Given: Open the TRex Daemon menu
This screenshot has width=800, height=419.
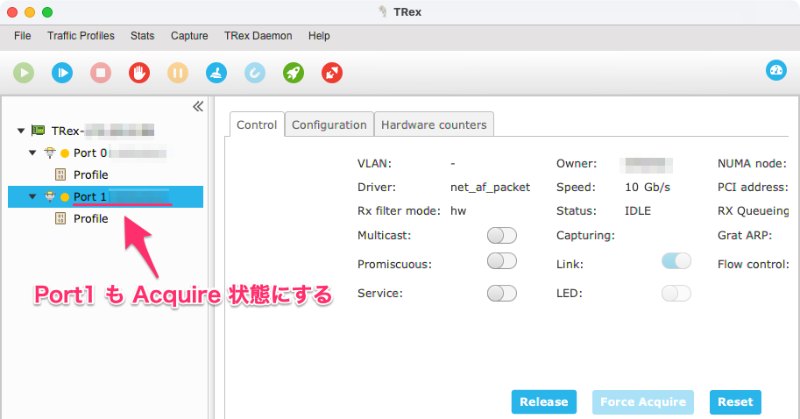Looking at the screenshot, I should 258,36.
